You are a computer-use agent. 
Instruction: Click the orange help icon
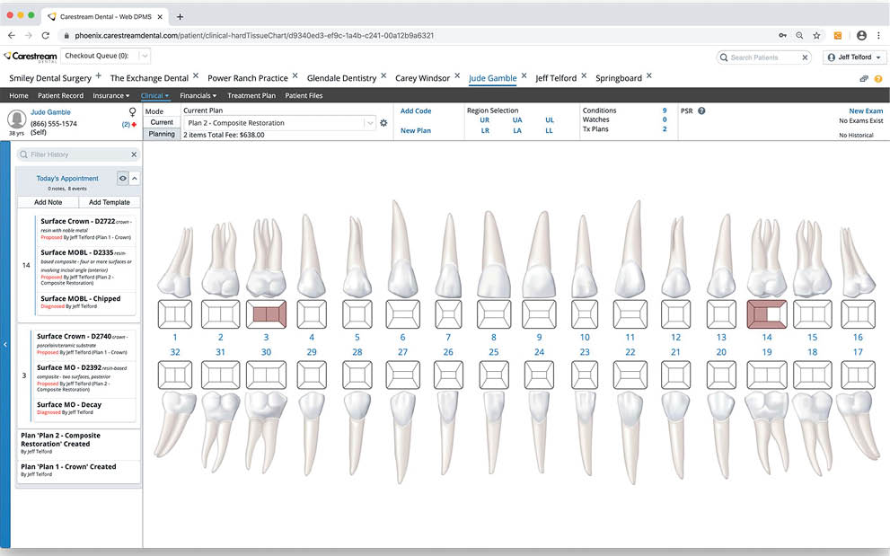click(x=877, y=79)
